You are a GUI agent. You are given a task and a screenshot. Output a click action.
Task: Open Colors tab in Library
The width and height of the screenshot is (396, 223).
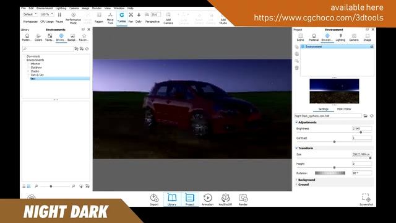(x=38, y=37)
